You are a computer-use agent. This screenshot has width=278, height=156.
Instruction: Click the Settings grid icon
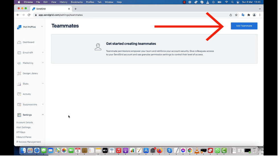click(x=19, y=115)
